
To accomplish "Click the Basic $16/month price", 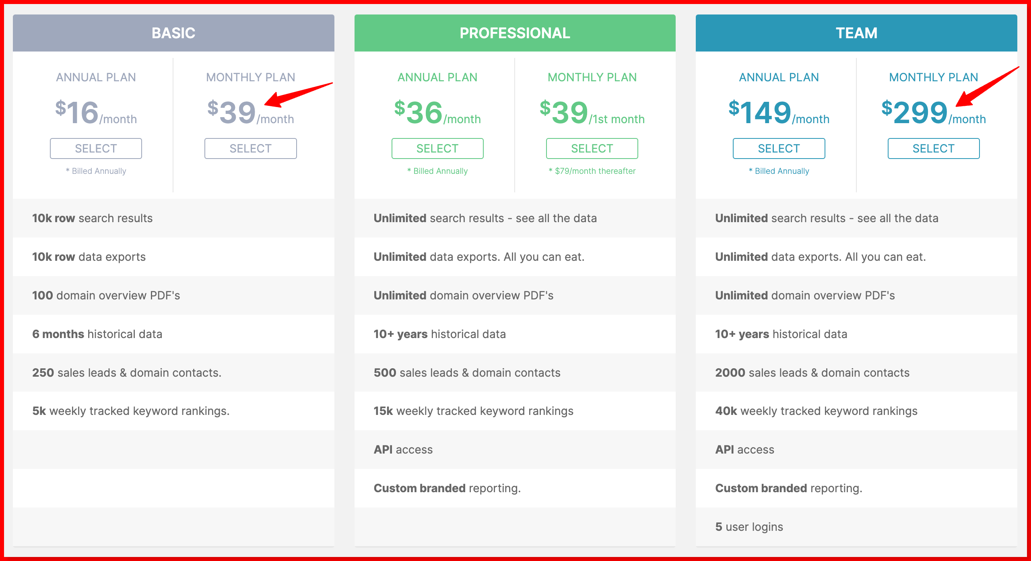I will point(96,112).
